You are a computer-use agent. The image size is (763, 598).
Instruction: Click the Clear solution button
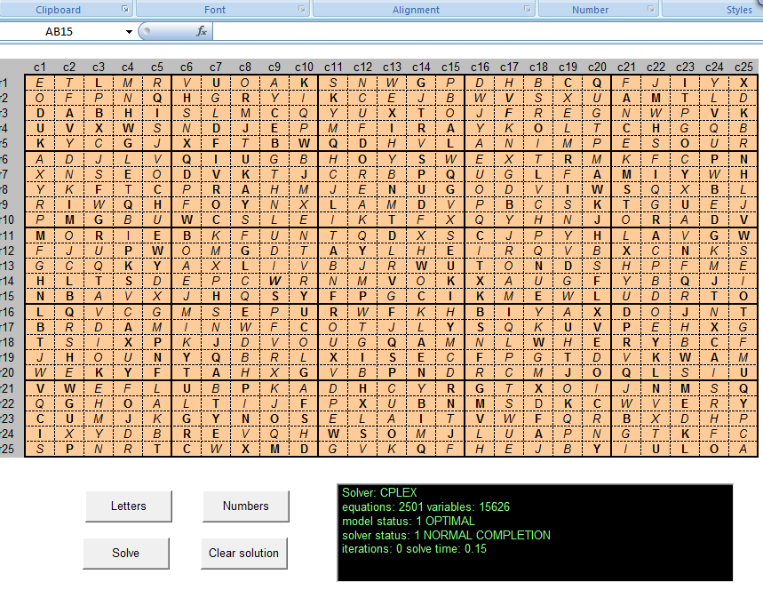pos(243,553)
